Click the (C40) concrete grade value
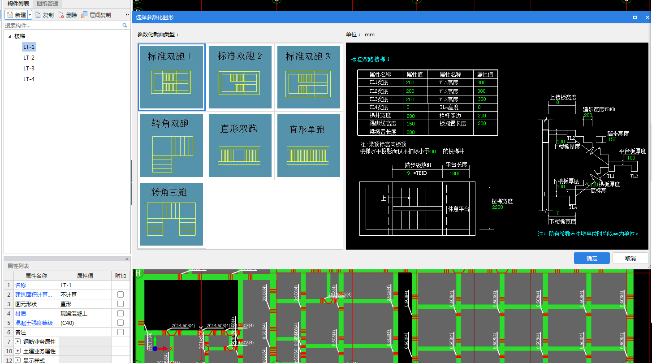This screenshot has width=652, height=363. (85, 323)
